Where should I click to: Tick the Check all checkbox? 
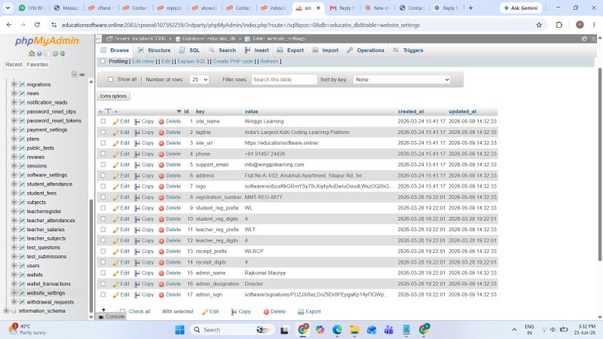click(x=122, y=311)
